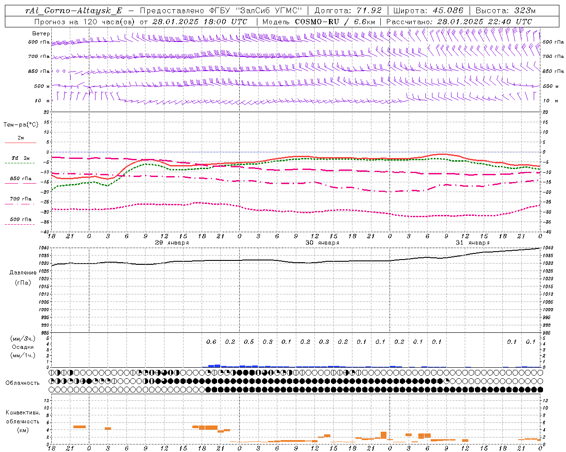Click the Конвективн. label of the convective panel
Image resolution: width=566 pixels, height=452 pixels.
point(23,413)
